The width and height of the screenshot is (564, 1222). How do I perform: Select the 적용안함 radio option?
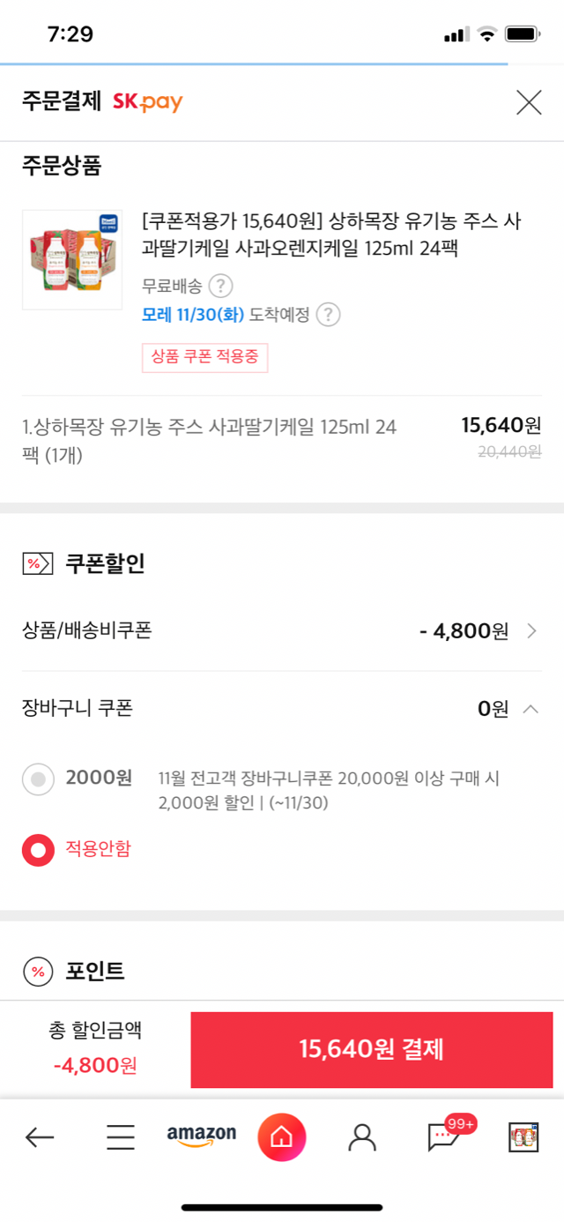click(x=38, y=851)
